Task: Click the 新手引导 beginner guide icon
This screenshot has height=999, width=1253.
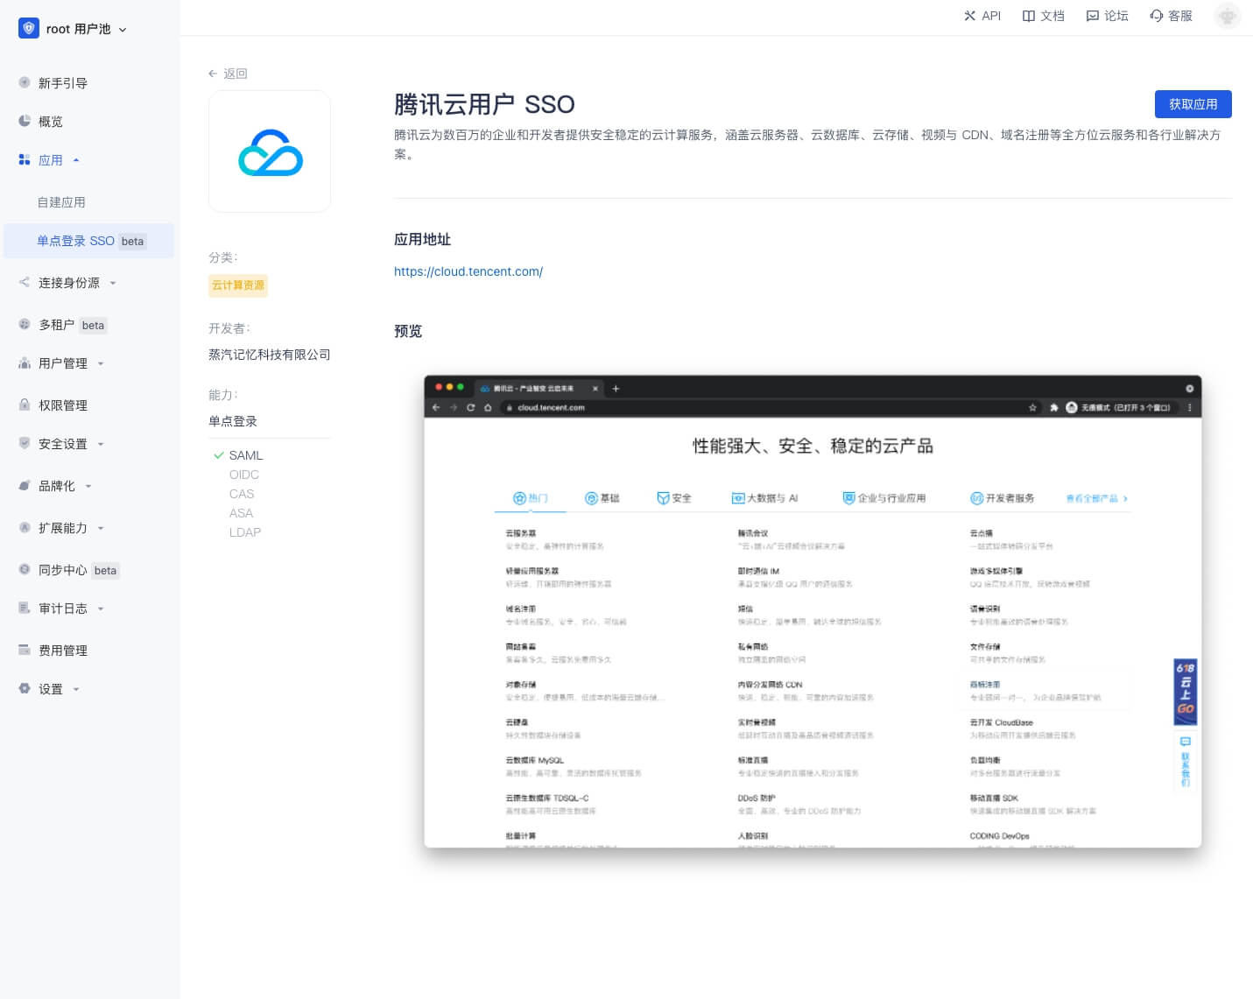Action: 24,82
